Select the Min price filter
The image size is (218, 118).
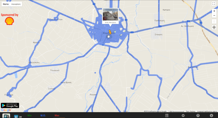(29, 116)
